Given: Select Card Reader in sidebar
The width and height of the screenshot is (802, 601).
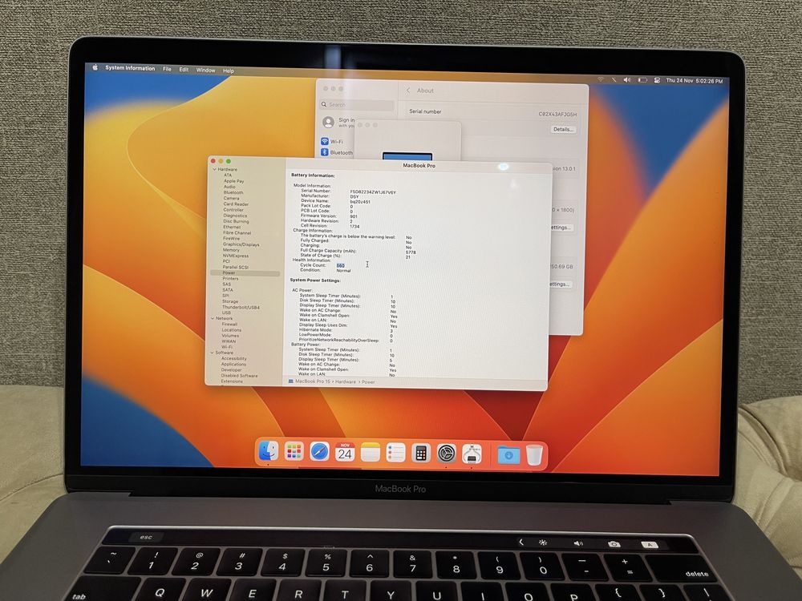Looking at the screenshot, I should (x=235, y=204).
